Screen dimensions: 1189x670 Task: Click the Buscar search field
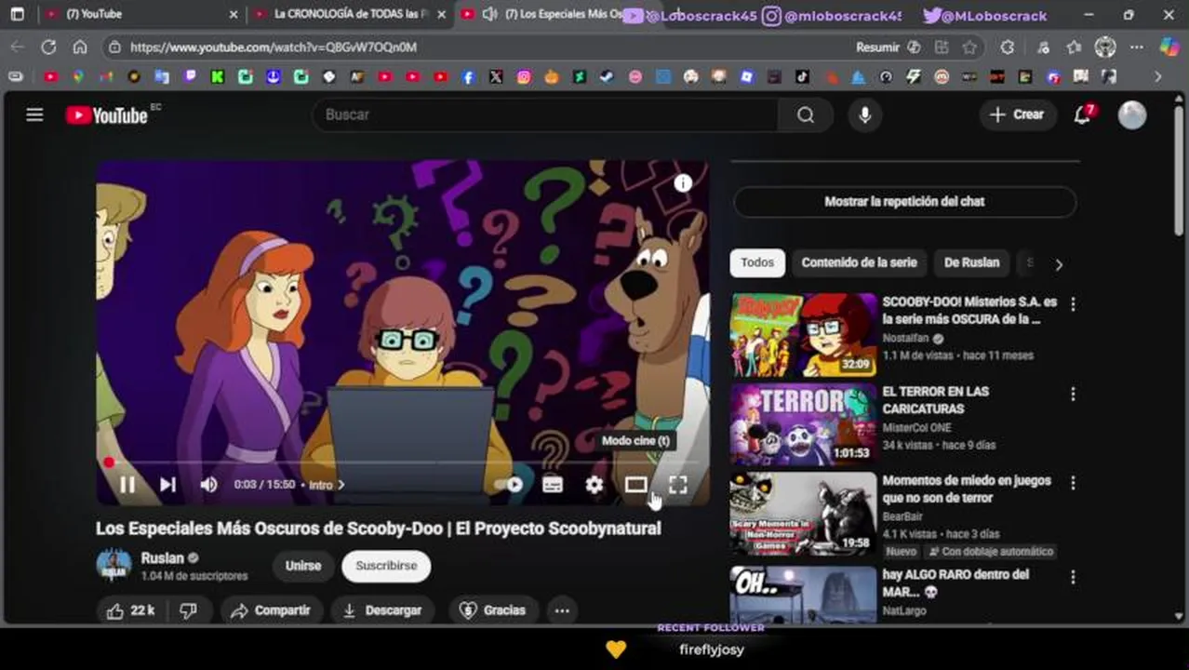click(x=546, y=114)
